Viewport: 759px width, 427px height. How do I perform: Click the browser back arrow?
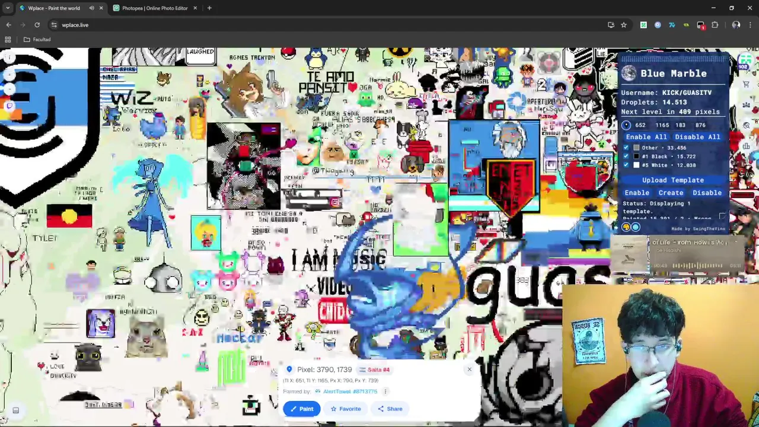(x=8, y=25)
